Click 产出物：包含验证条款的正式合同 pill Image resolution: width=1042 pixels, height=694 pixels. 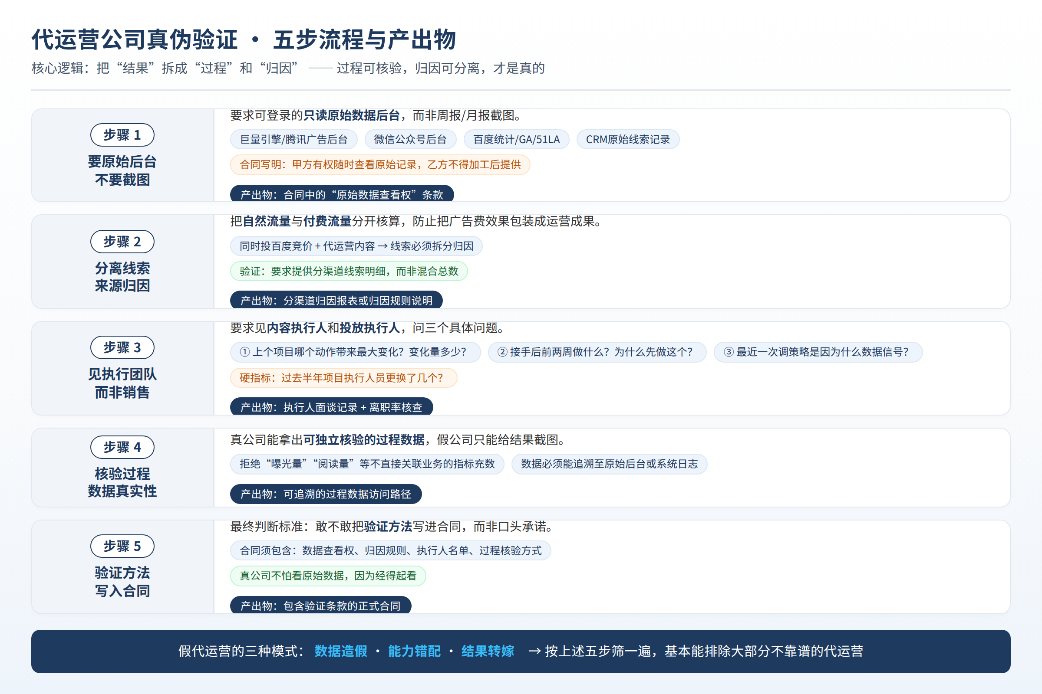(320, 605)
